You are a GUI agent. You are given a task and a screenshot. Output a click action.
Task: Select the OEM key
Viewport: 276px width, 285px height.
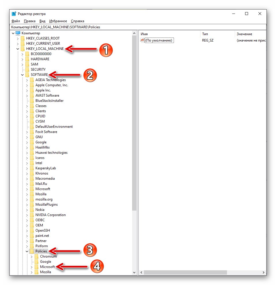coord(39,225)
